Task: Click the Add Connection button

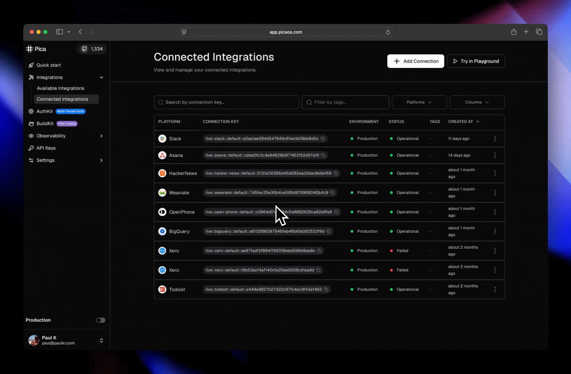Action: click(416, 61)
